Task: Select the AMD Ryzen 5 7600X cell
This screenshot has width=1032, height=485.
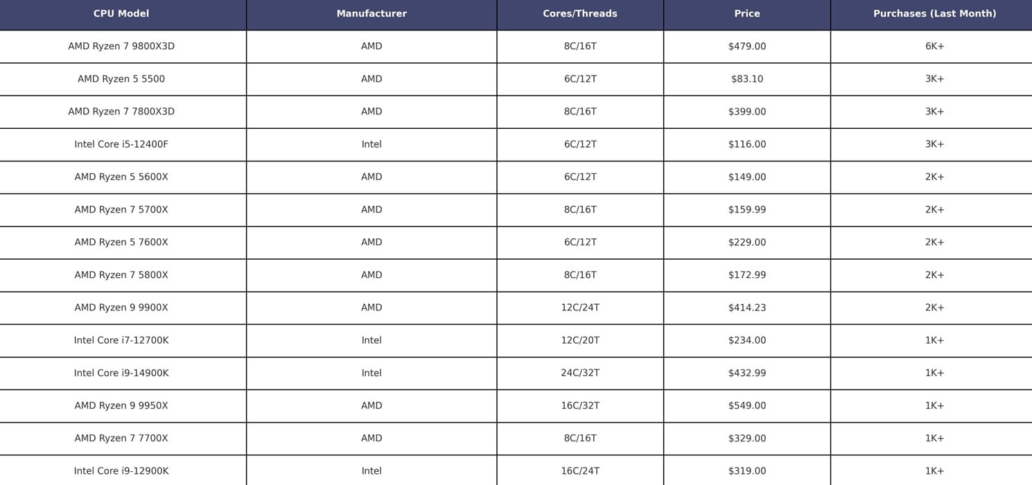Action: click(x=121, y=242)
